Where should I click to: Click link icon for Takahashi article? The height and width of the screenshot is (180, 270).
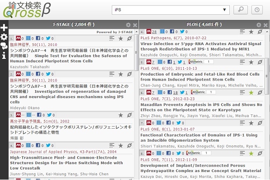tap(129, 38)
